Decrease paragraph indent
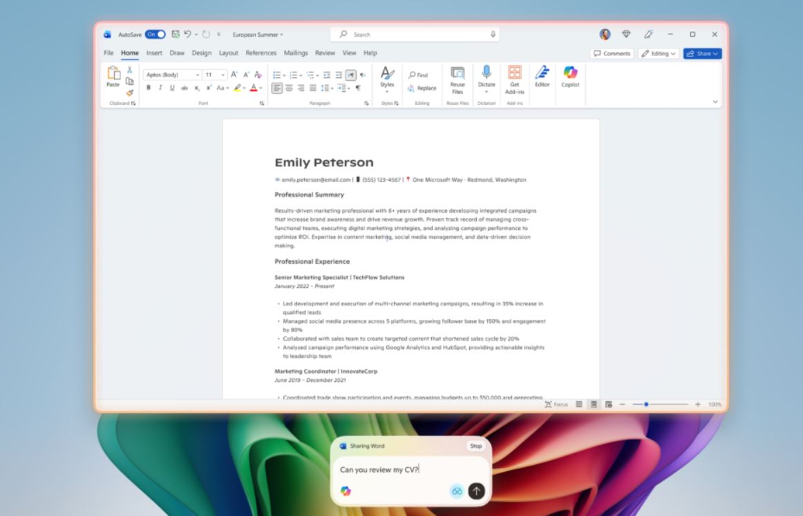The width and height of the screenshot is (803, 516). [x=327, y=75]
